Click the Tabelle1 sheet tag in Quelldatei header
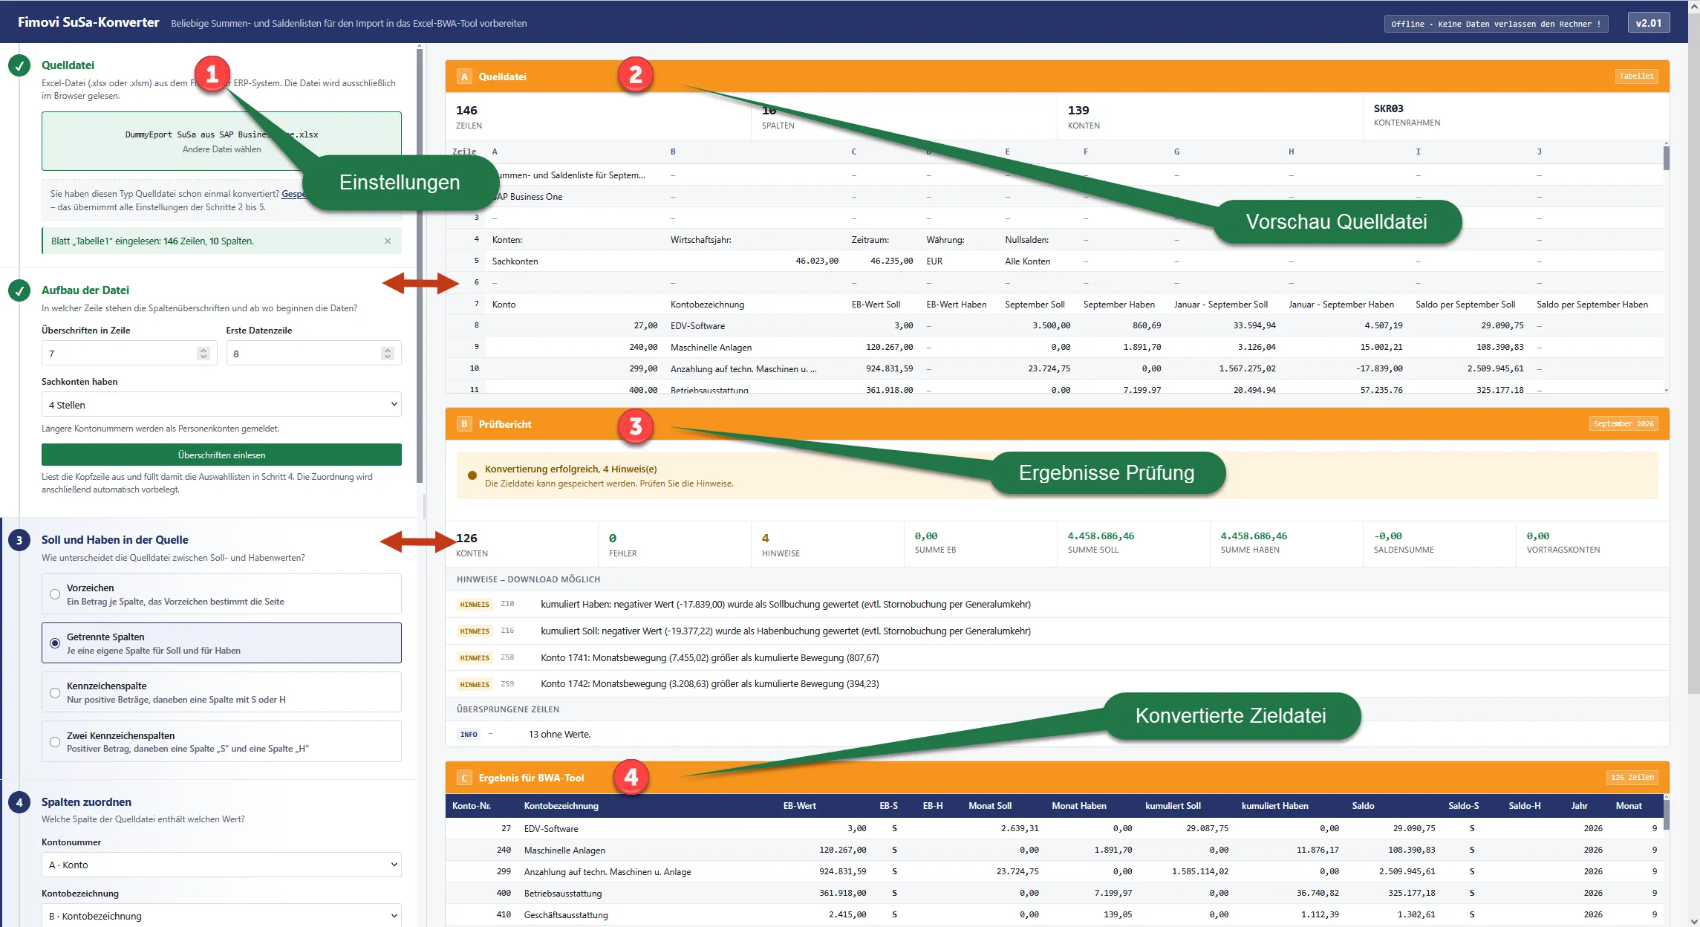Screen dimensions: 1700x927 click(x=1636, y=77)
